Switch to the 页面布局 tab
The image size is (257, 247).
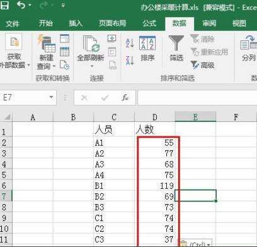(113, 23)
